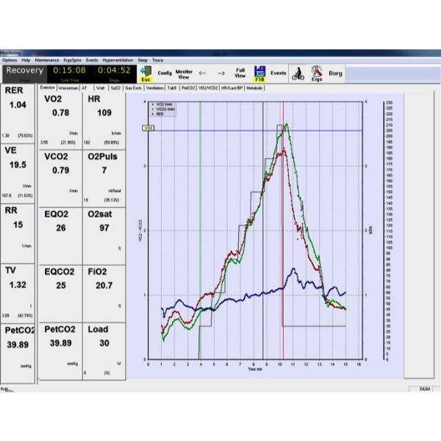Click the VO2 label marker on graph
This screenshot has width=441, height=441.
148,128
